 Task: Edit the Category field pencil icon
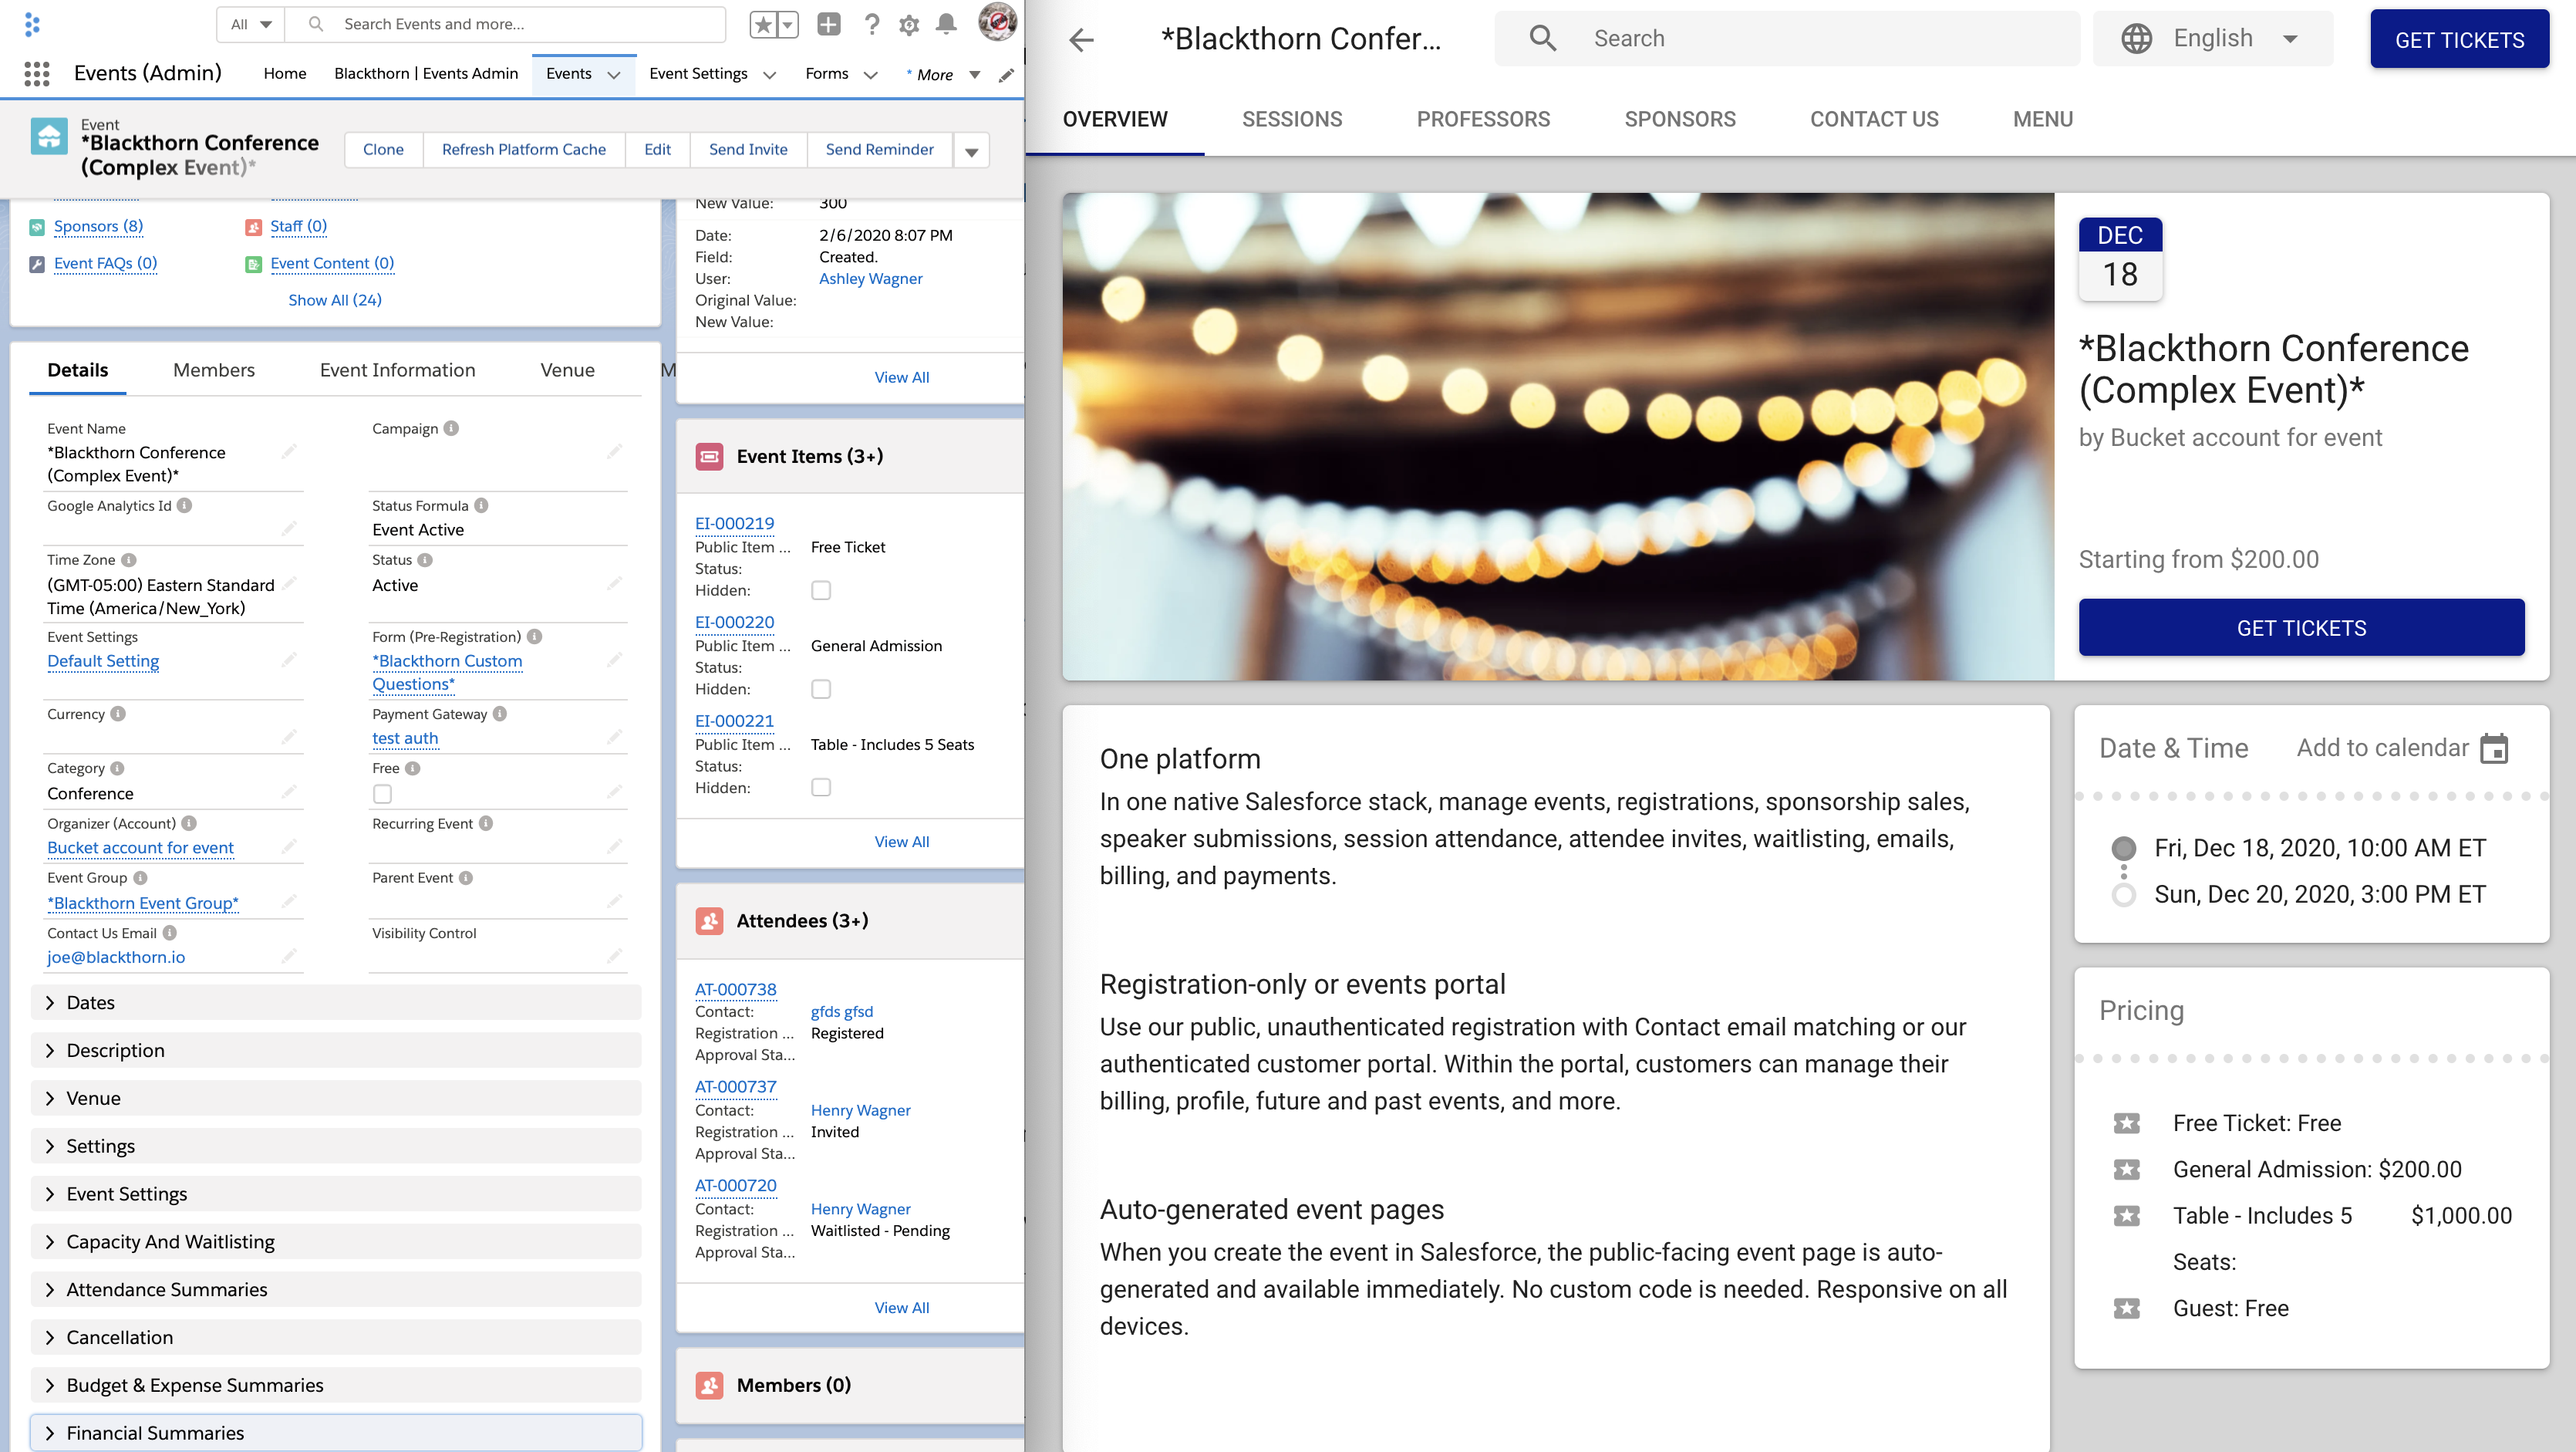288,792
